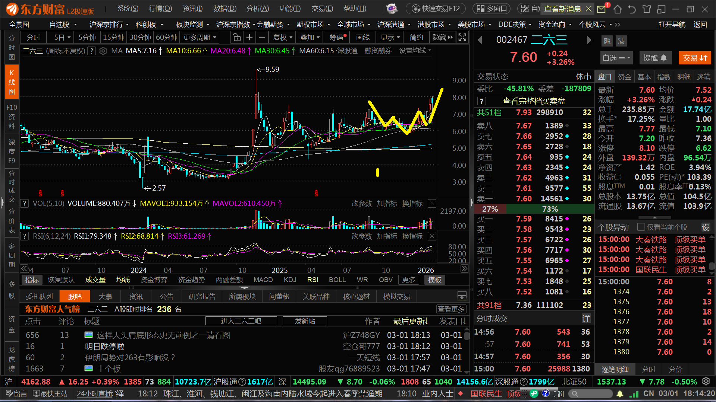Toggle 简约 simple display mode

point(416,38)
